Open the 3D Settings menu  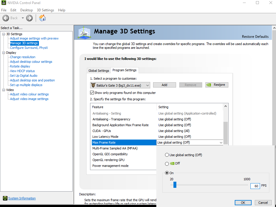click(x=45, y=10)
